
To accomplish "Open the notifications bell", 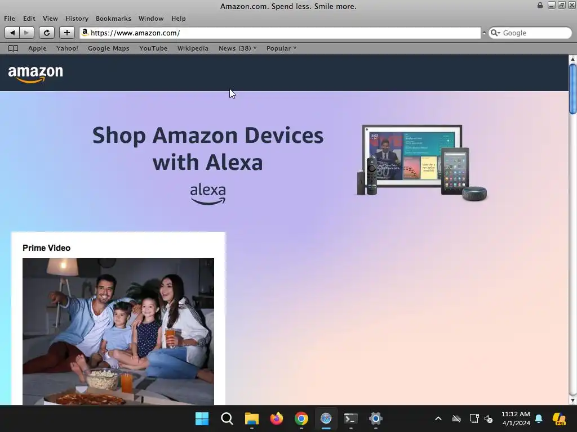I will tap(539, 418).
